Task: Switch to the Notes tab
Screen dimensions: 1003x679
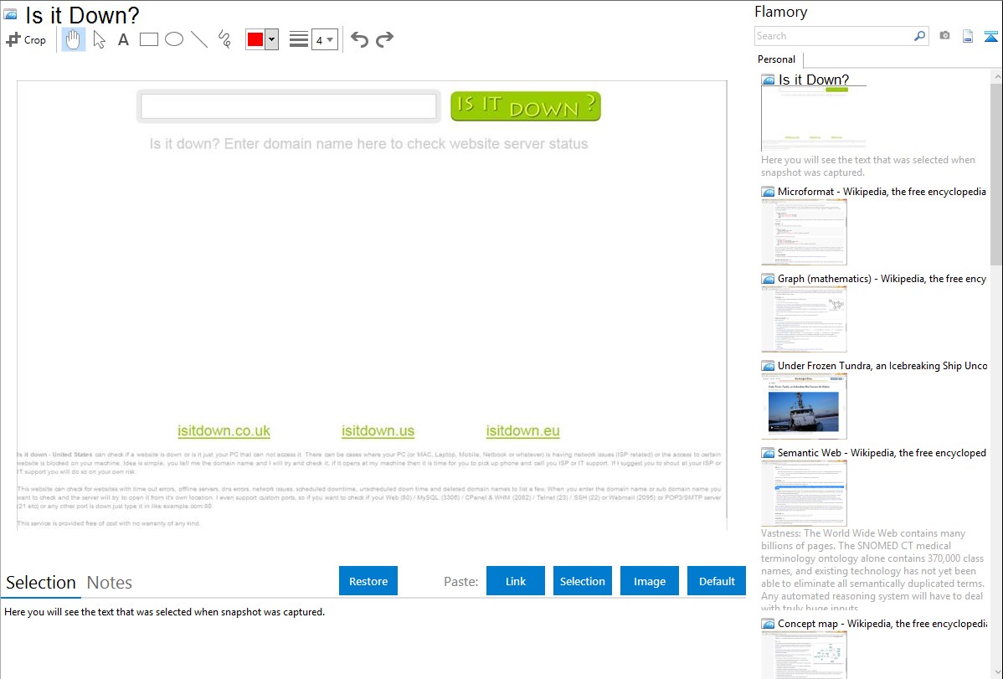Action: [110, 583]
